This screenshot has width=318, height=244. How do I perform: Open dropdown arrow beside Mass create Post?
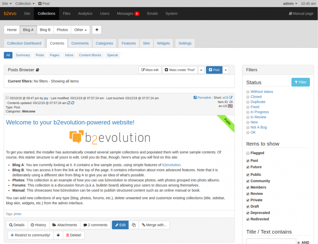click(201, 70)
